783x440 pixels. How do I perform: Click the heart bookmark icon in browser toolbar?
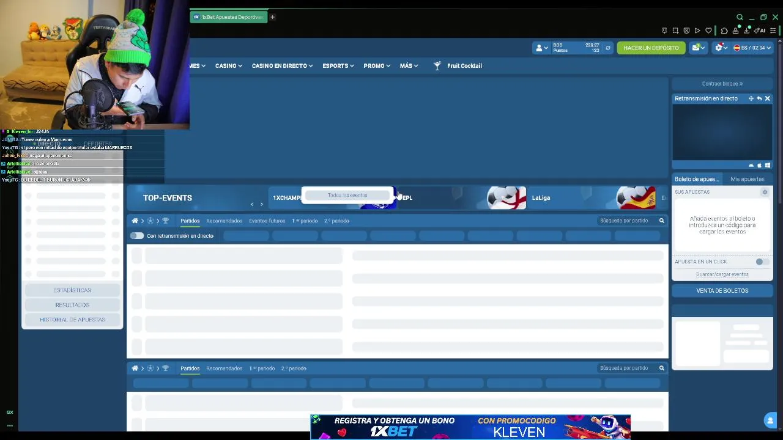tap(708, 31)
